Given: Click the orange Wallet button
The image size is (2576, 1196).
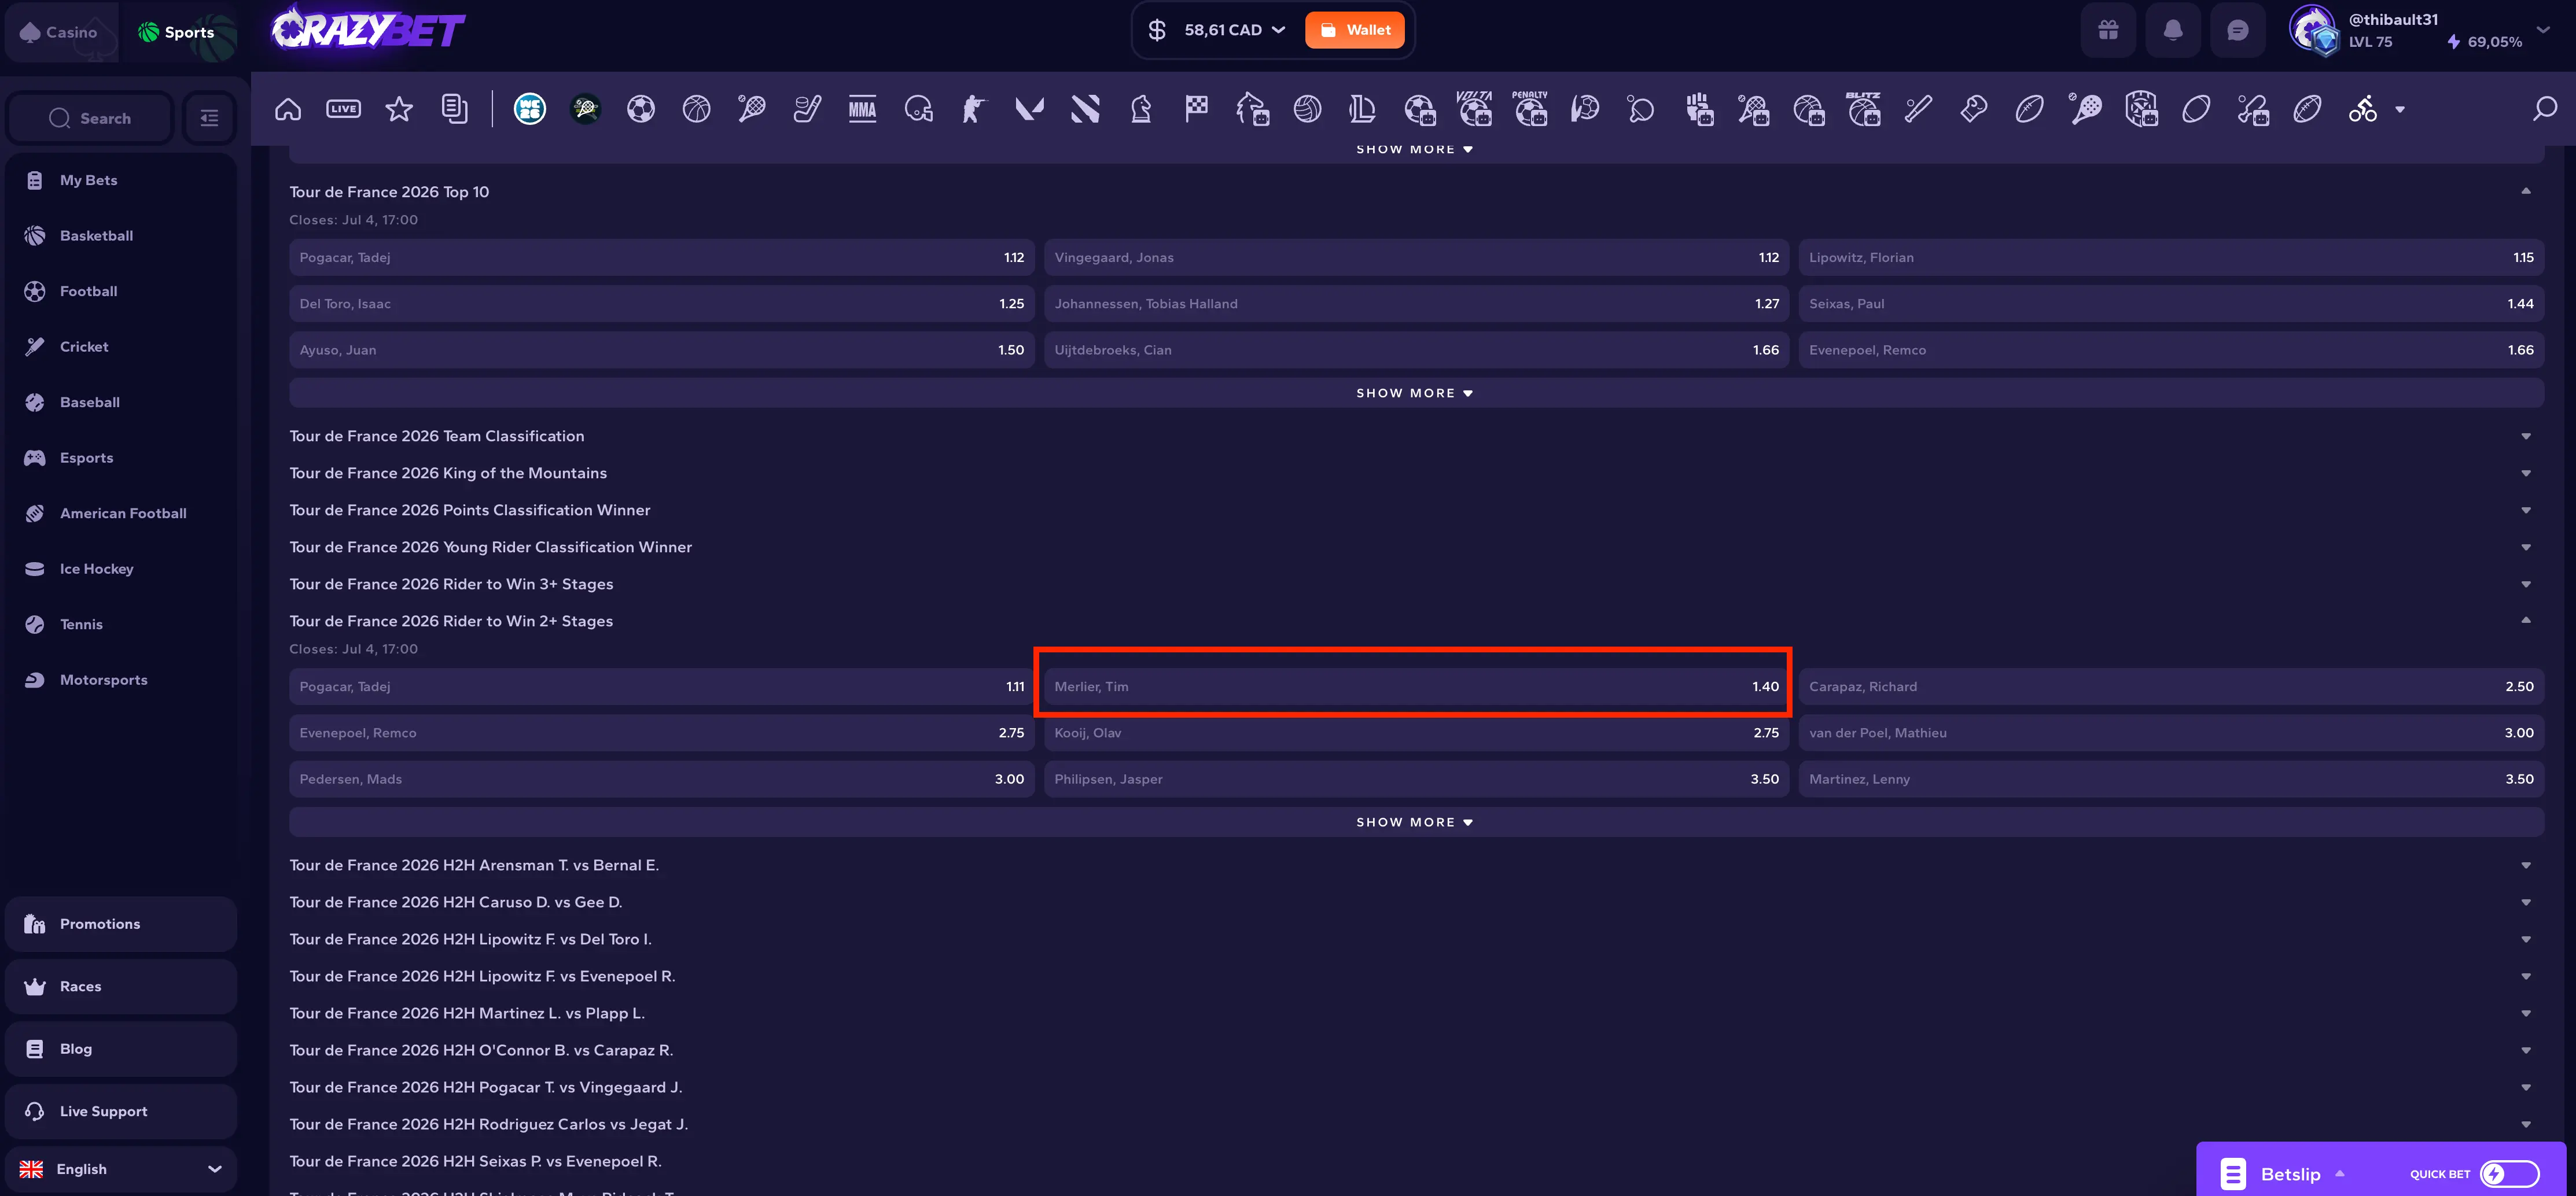Looking at the screenshot, I should (x=1354, y=30).
